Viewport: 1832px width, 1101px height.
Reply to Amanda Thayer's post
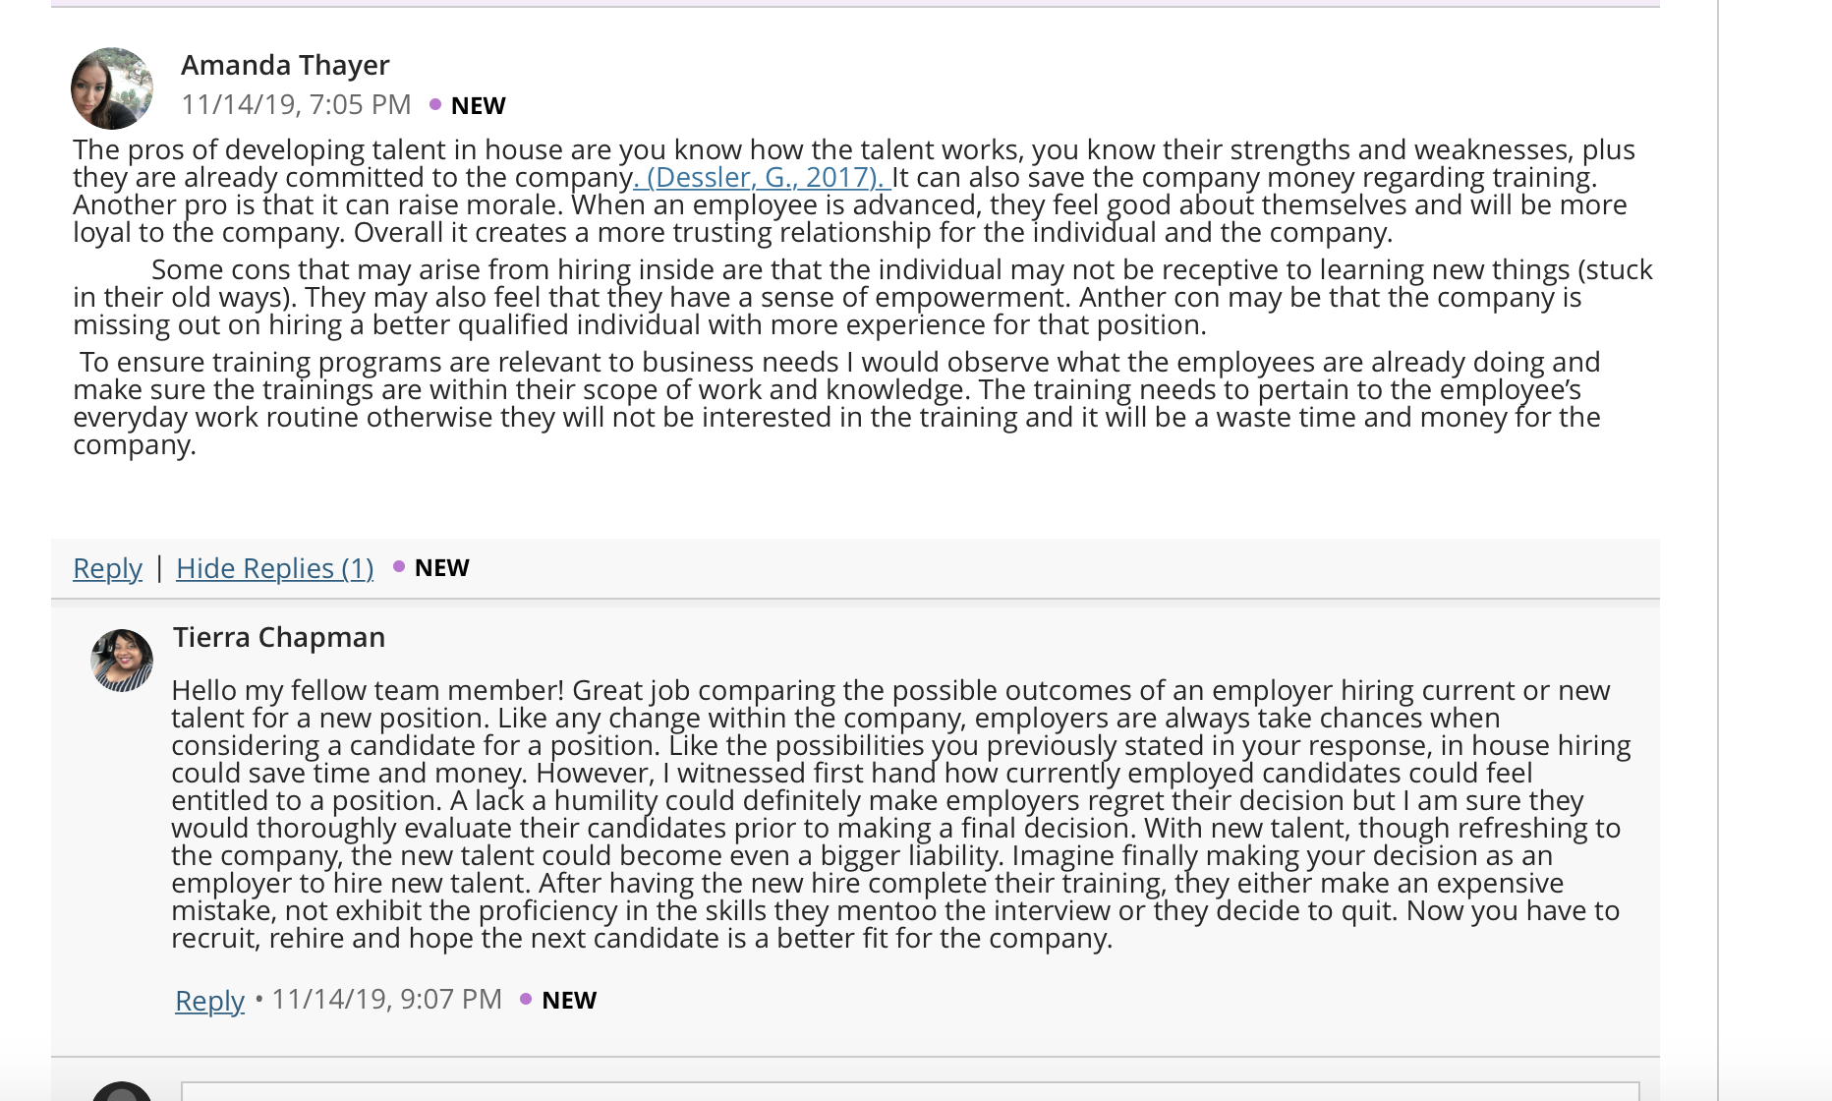coord(107,568)
